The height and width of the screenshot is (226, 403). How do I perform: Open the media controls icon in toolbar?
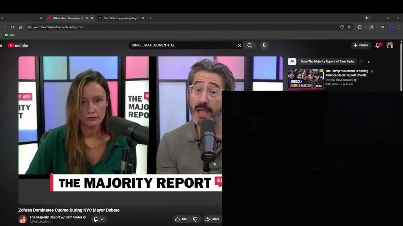(x=383, y=27)
